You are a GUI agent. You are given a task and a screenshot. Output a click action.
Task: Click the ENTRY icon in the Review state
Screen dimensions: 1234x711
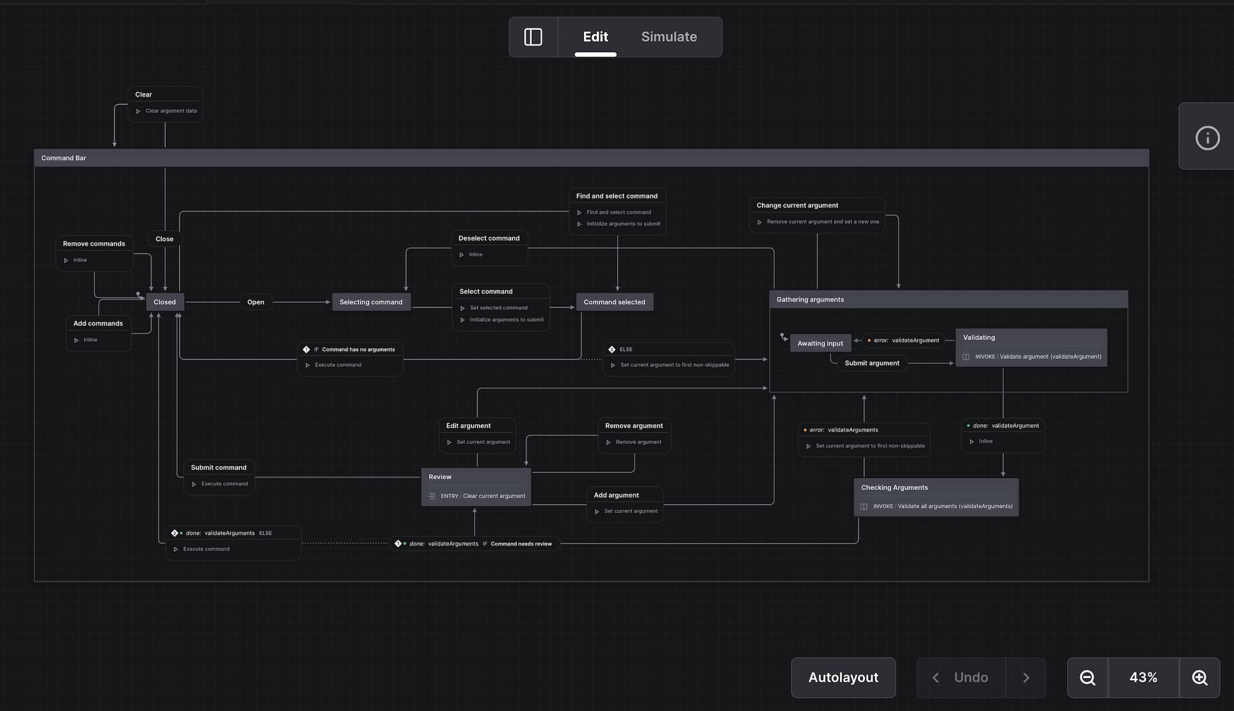click(x=432, y=496)
